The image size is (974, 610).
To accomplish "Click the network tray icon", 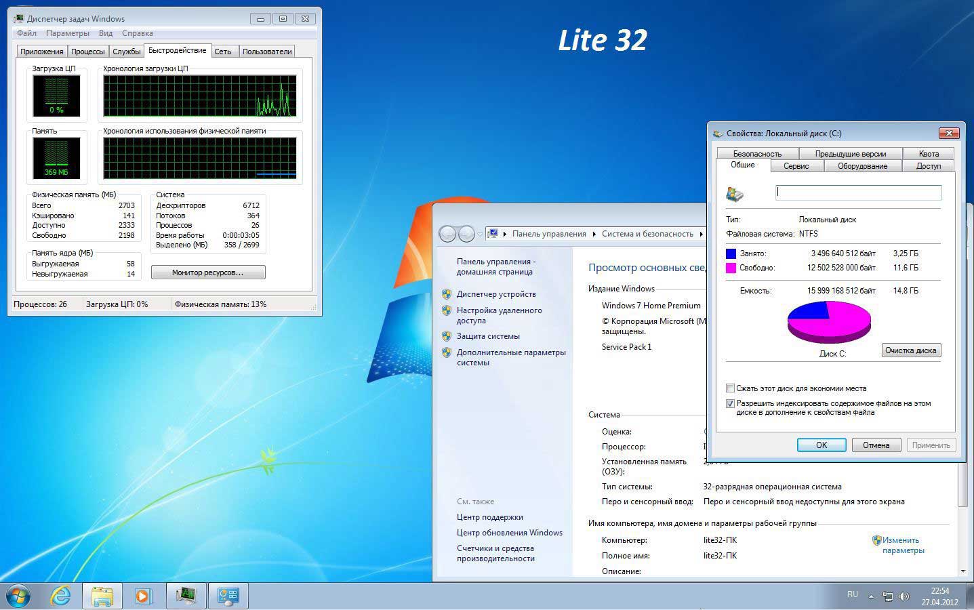I will pos(888,596).
